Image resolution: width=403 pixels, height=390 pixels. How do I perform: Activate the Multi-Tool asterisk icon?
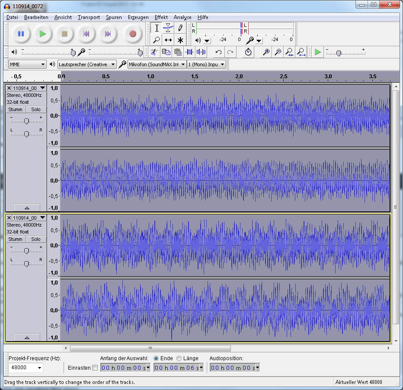(x=180, y=40)
